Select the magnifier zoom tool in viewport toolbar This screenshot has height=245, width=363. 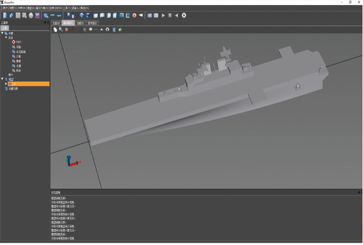60,30
